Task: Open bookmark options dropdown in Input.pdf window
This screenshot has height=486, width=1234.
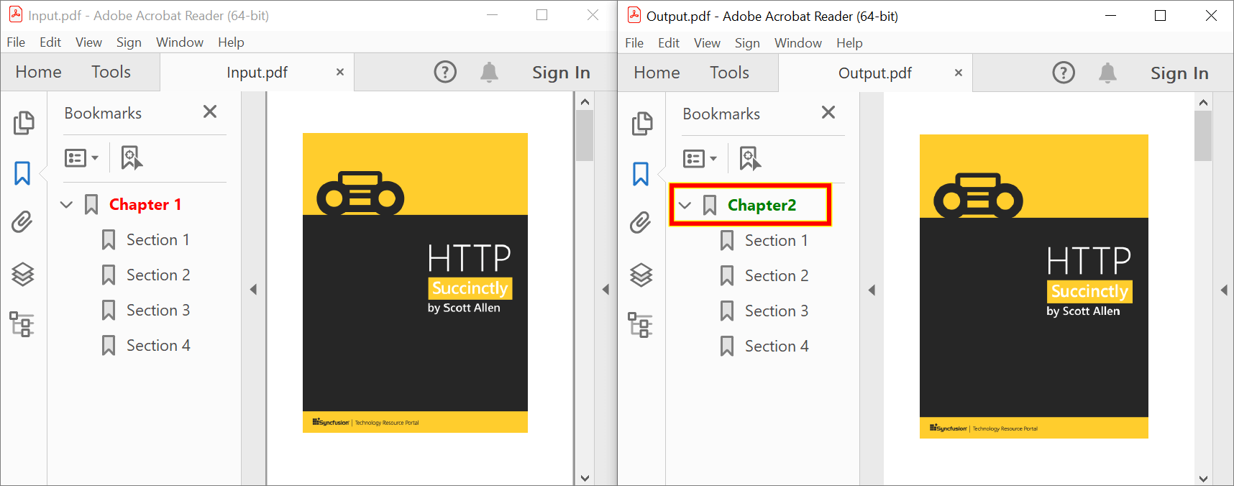Action: 81,157
